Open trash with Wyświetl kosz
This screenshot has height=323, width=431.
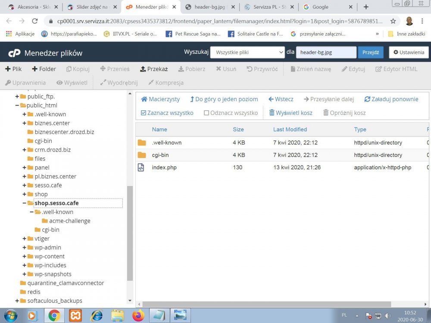pyautogui.click(x=290, y=113)
